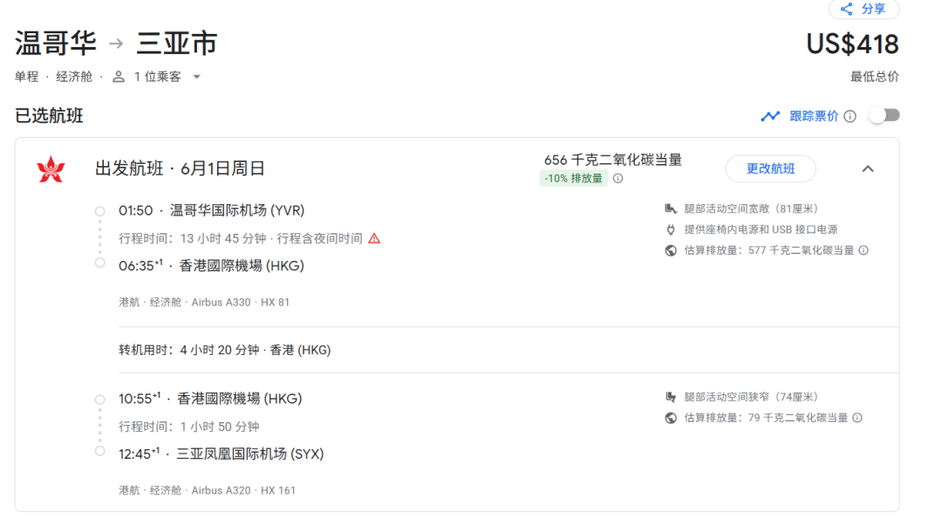
Task: Click info icon next to 79 千克 emissions
Action: click(x=857, y=418)
